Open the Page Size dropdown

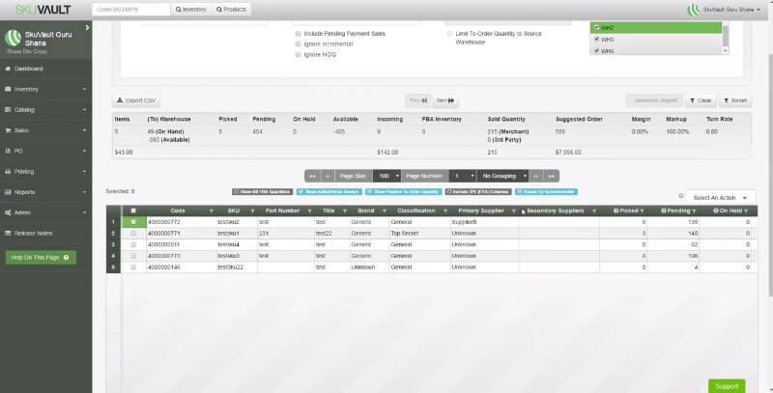click(x=386, y=176)
